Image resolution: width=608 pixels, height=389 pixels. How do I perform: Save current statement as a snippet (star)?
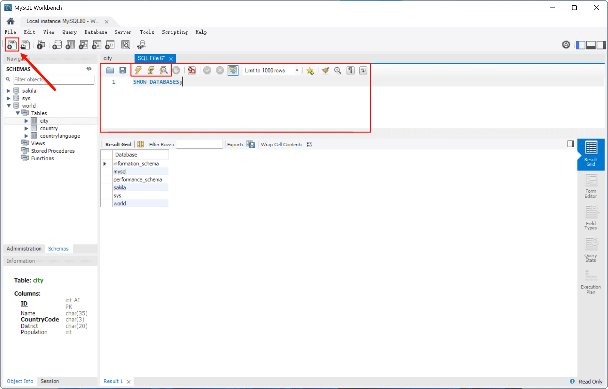pyautogui.click(x=310, y=70)
